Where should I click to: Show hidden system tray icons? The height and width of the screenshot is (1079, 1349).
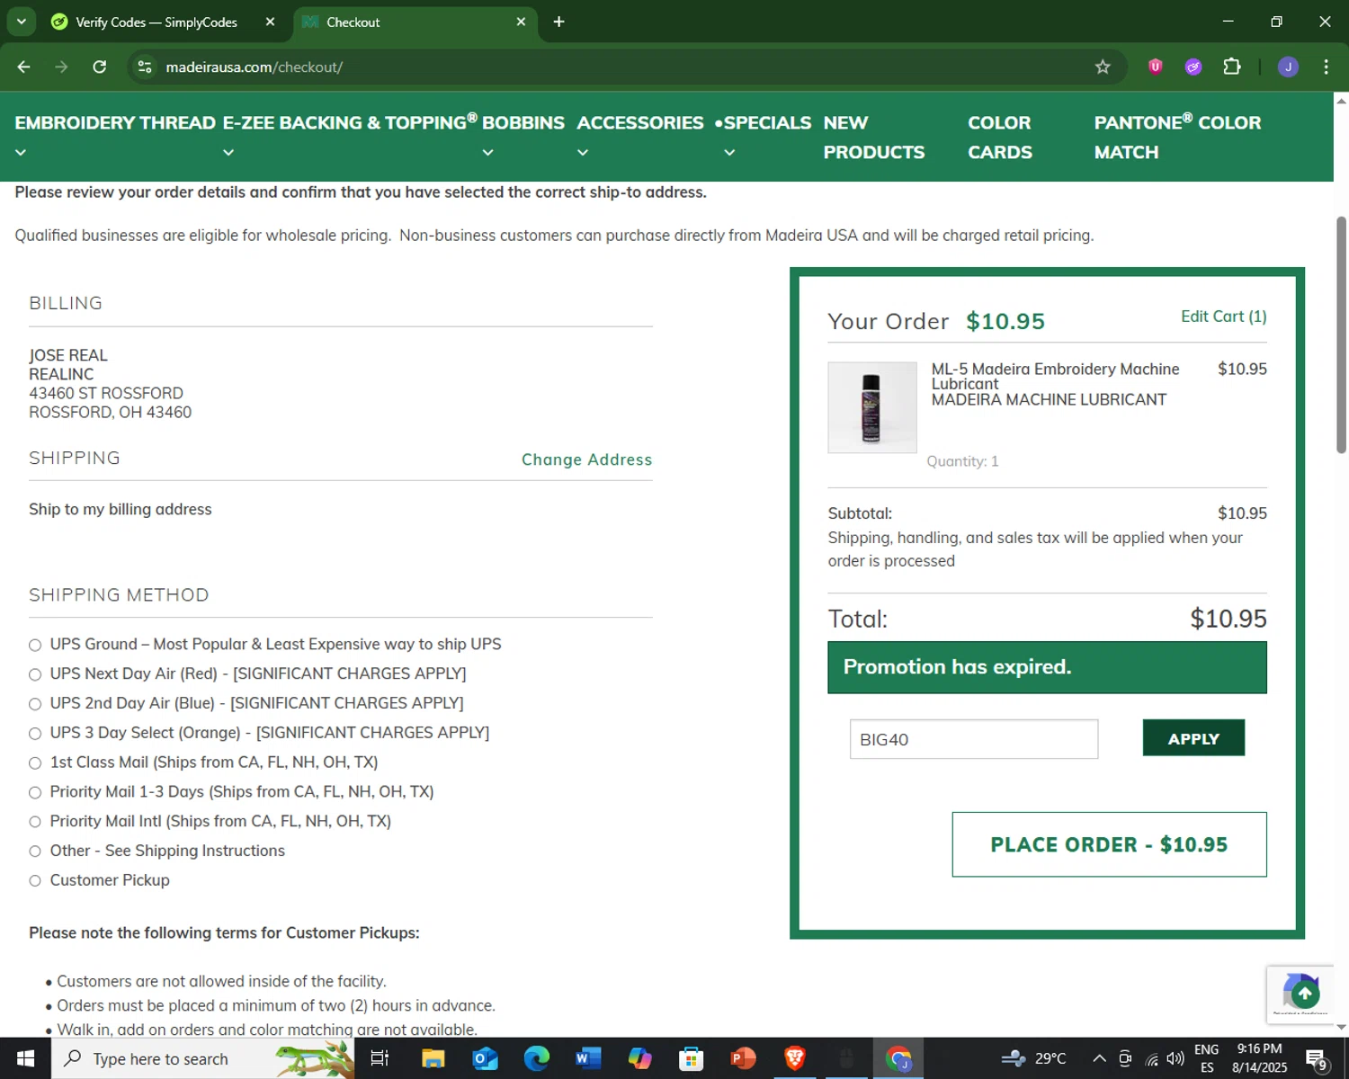1099,1058
